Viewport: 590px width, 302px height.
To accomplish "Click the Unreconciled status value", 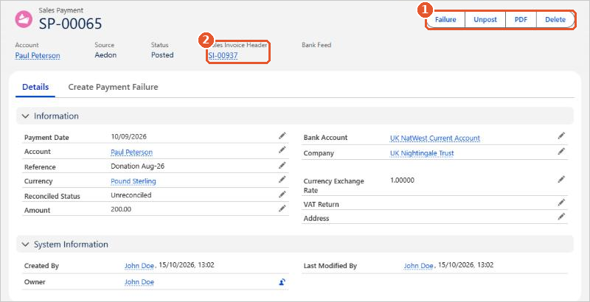I will (131, 195).
